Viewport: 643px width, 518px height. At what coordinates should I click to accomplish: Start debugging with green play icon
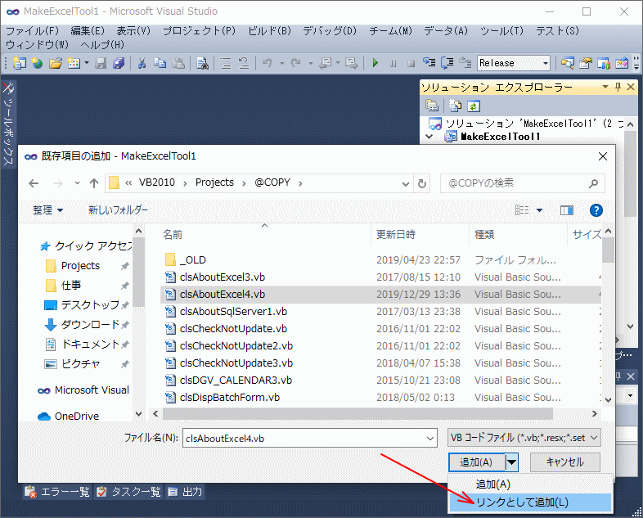(375, 63)
